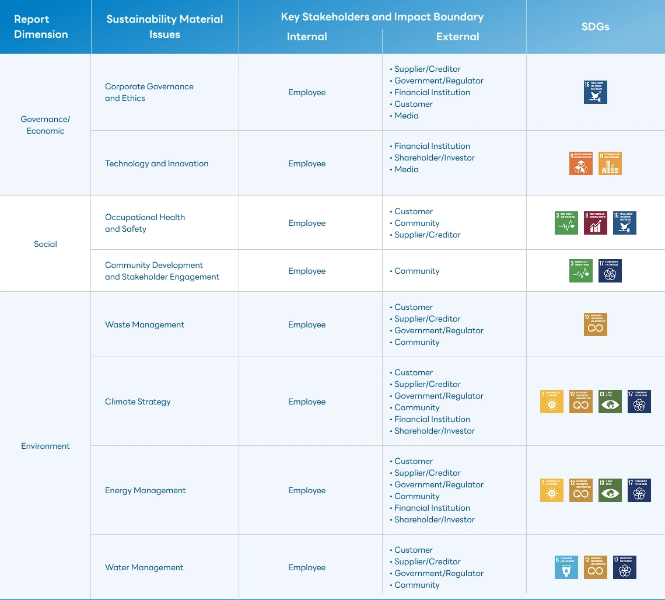Click the SDG 9 Industry Innovation icon

tap(580, 163)
